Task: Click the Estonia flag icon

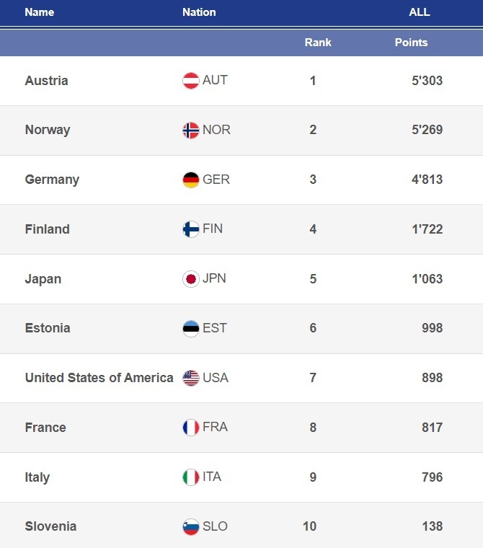Action: 191,329
